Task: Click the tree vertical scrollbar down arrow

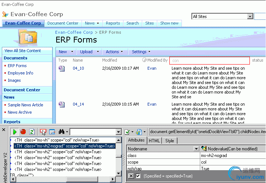Action: click(118, 173)
